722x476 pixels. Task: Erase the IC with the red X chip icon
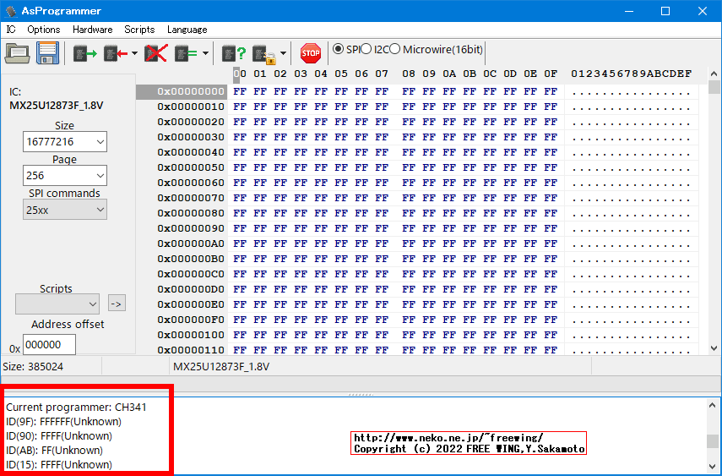click(x=156, y=53)
